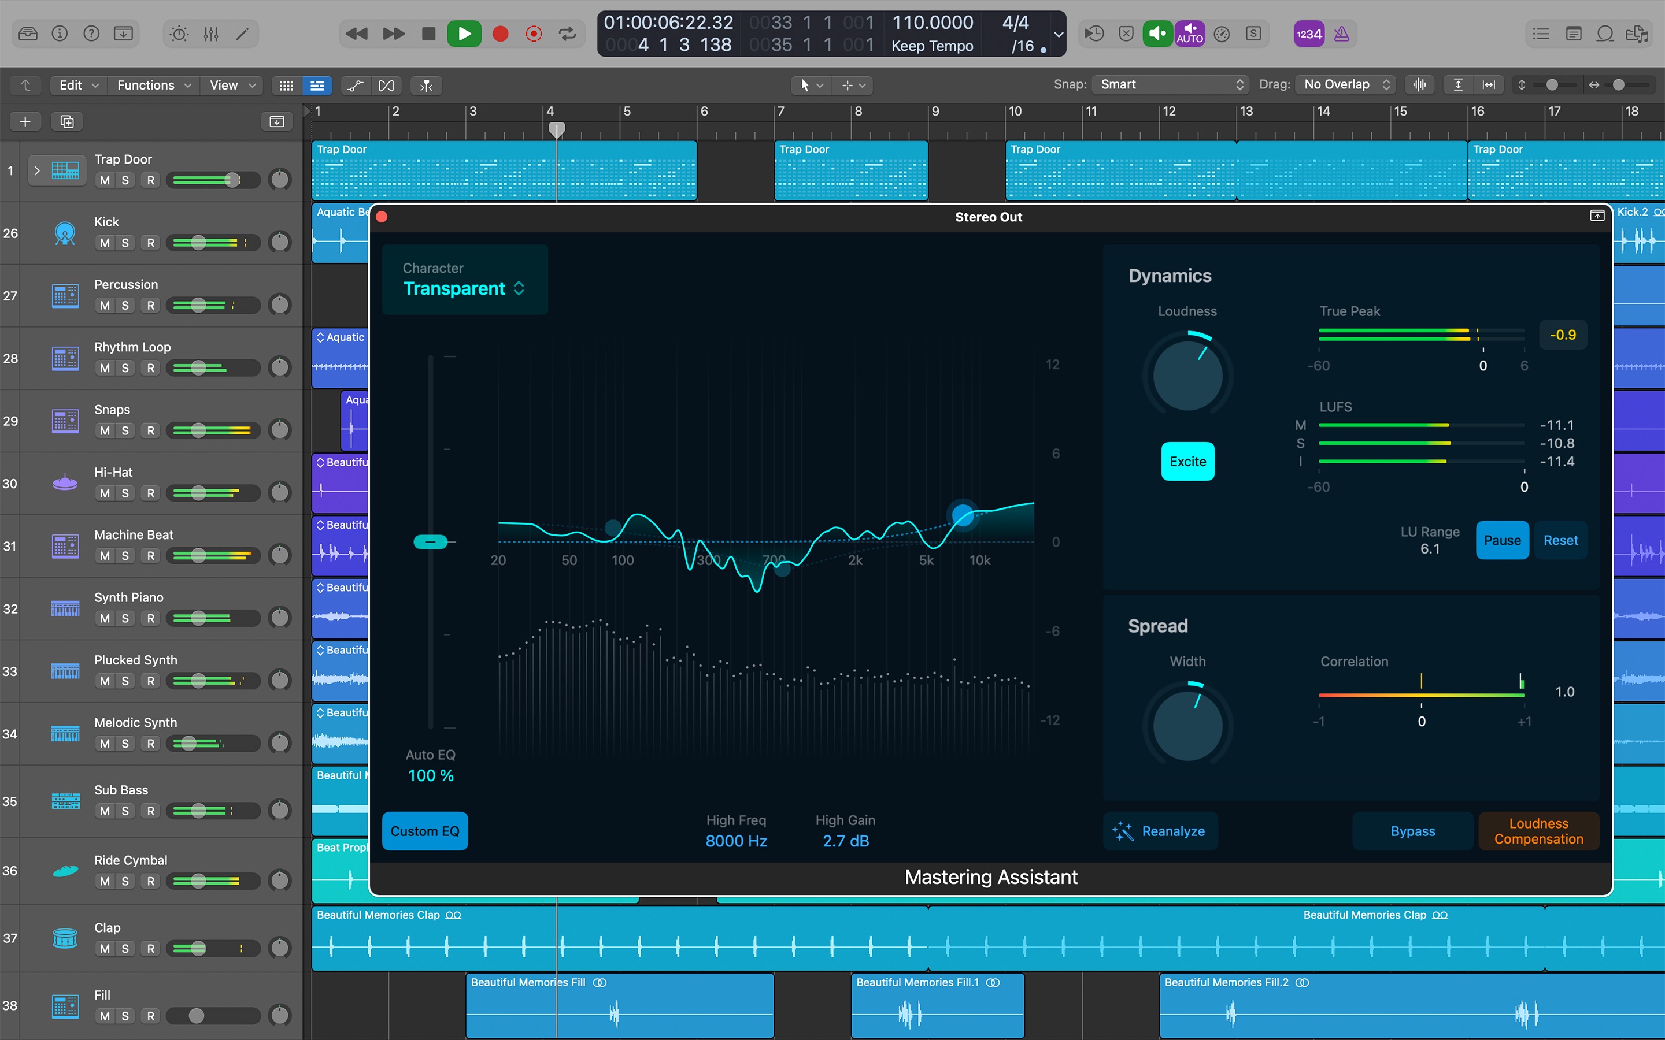The width and height of the screenshot is (1665, 1040).
Task: Open the Functions menu in menu bar
Action: (x=153, y=85)
